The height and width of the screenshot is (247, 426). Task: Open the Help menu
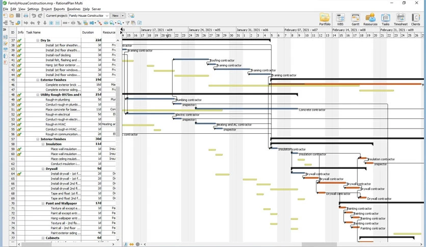(86, 9)
